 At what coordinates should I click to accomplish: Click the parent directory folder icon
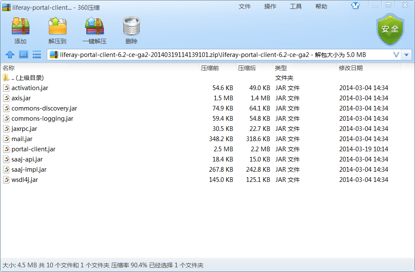6,78
